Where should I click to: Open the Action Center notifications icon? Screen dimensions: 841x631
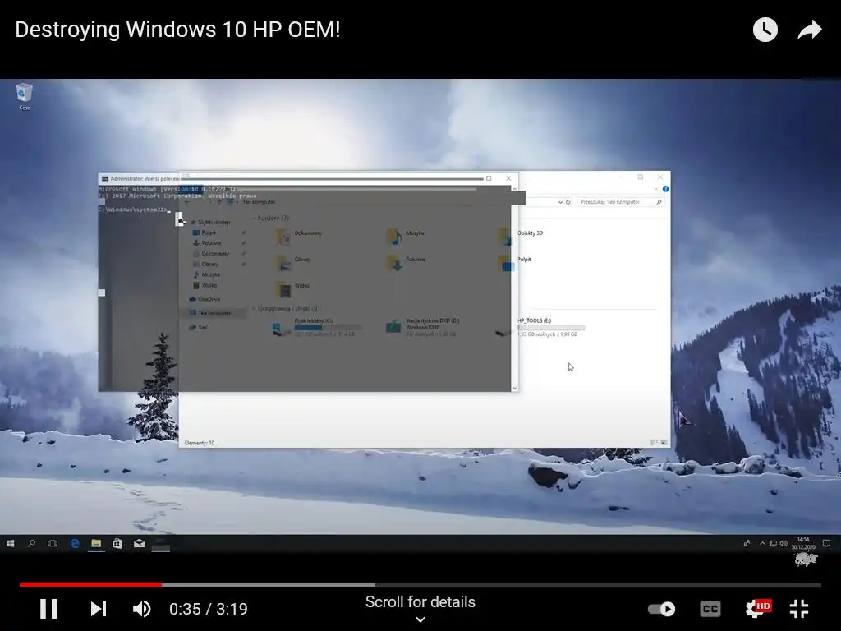pos(826,544)
